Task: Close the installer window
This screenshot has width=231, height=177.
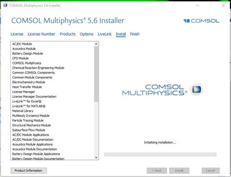Action: coord(223,5)
